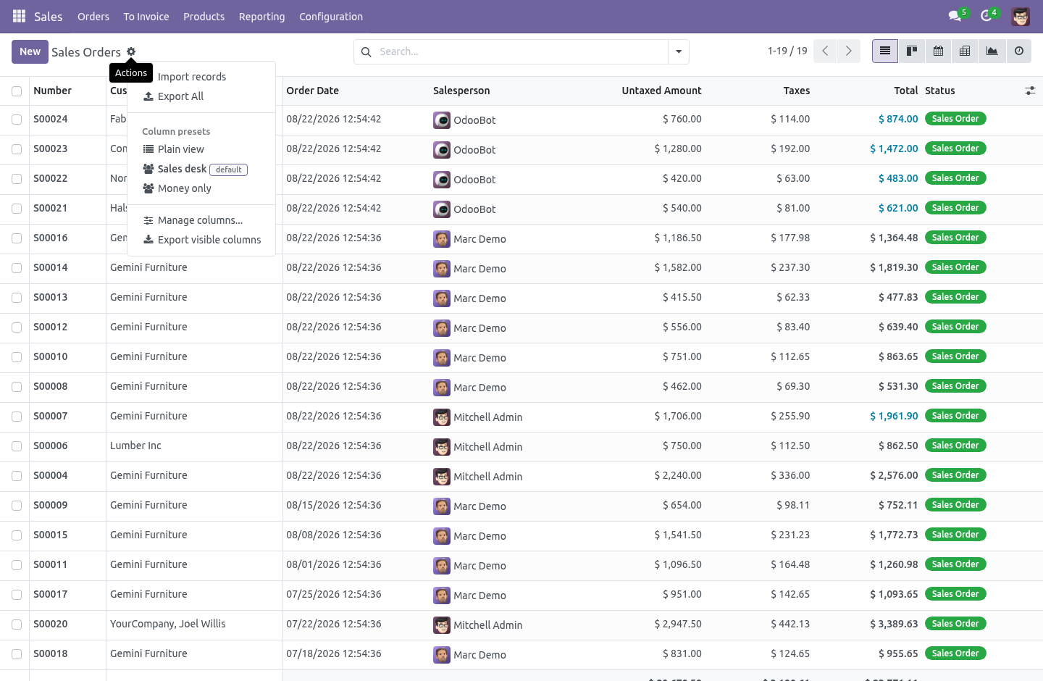Screen dimensions: 1043x681
Task: Switch to pivot view
Action: tap(965, 51)
